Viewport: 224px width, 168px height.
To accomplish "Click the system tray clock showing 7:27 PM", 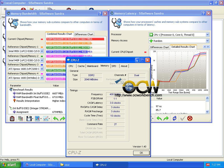I will pos(216,165).
